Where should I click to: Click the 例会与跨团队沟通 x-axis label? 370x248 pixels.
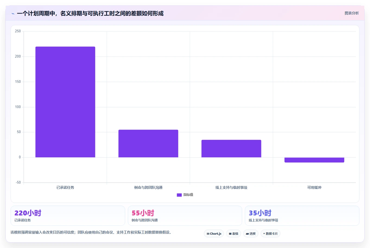click(x=148, y=187)
